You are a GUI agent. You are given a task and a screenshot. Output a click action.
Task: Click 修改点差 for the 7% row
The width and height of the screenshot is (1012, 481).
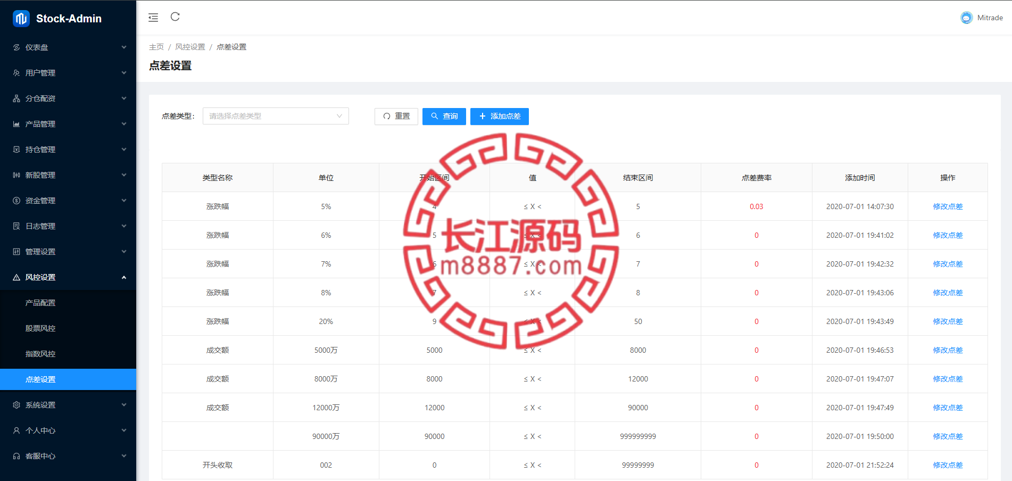click(x=948, y=264)
